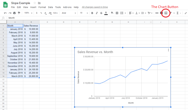The image size is (188, 110).
Task: Click the Insert link icon
Action: tap(157, 13)
